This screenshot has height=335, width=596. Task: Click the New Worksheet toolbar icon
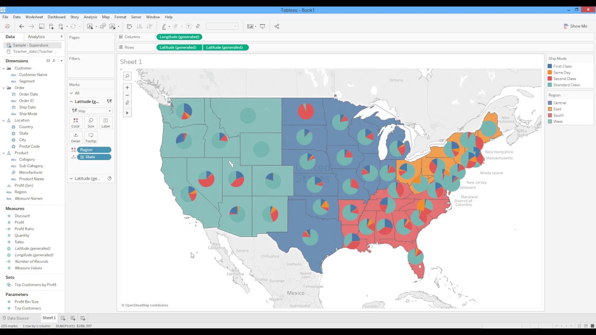tap(90, 27)
